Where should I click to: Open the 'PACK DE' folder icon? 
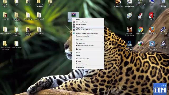tap(16, 29)
